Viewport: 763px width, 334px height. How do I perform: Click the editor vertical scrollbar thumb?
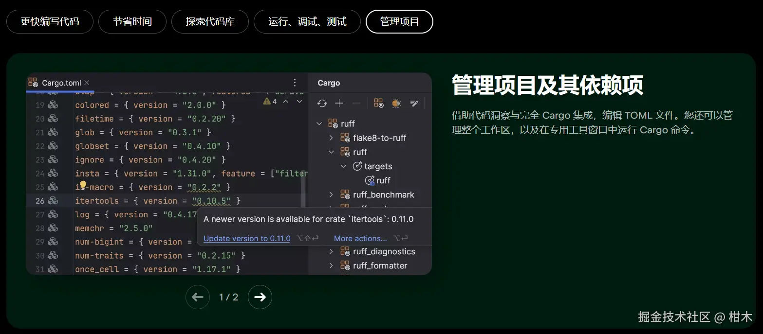tap(303, 189)
